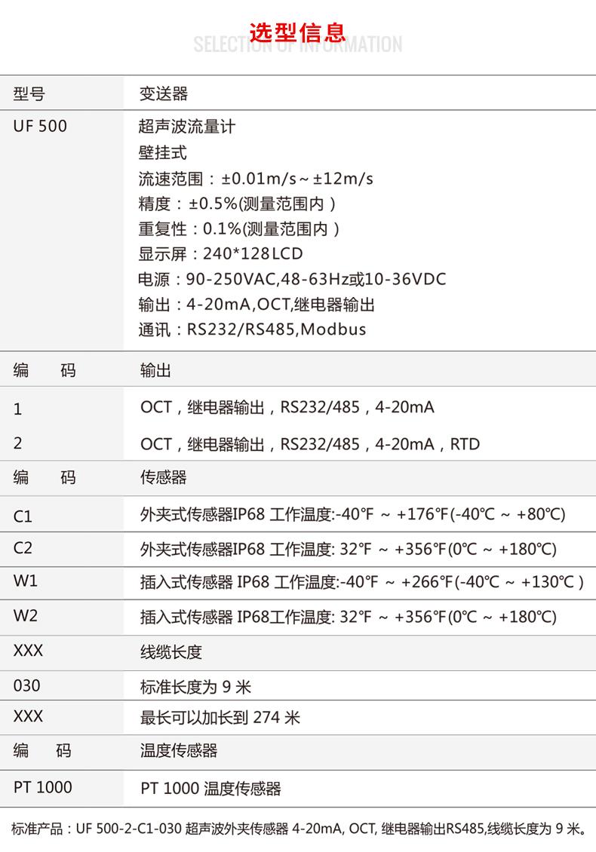Select the 显示屏 240*128 LCD line

point(221,253)
